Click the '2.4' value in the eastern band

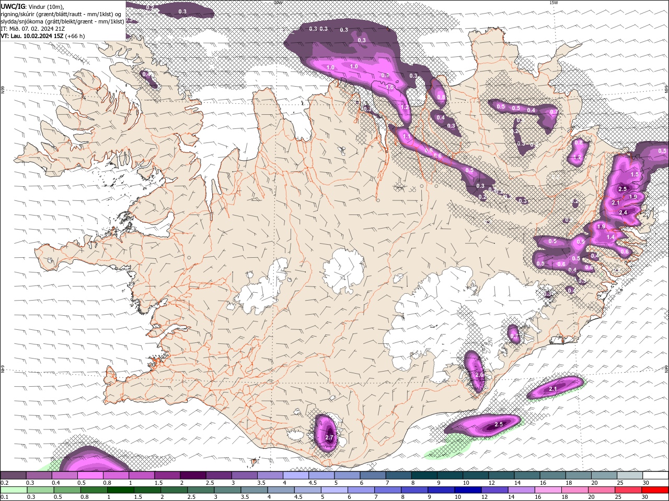623,212
